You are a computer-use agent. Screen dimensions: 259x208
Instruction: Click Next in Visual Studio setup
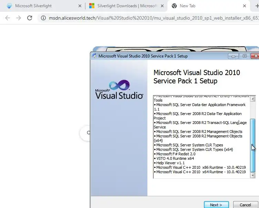[x=216, y=205]
